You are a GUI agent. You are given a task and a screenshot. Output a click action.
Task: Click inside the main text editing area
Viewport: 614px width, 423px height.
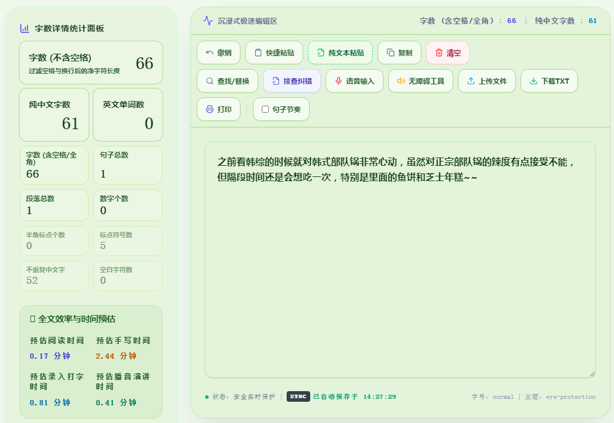click(x=400, y=260)
